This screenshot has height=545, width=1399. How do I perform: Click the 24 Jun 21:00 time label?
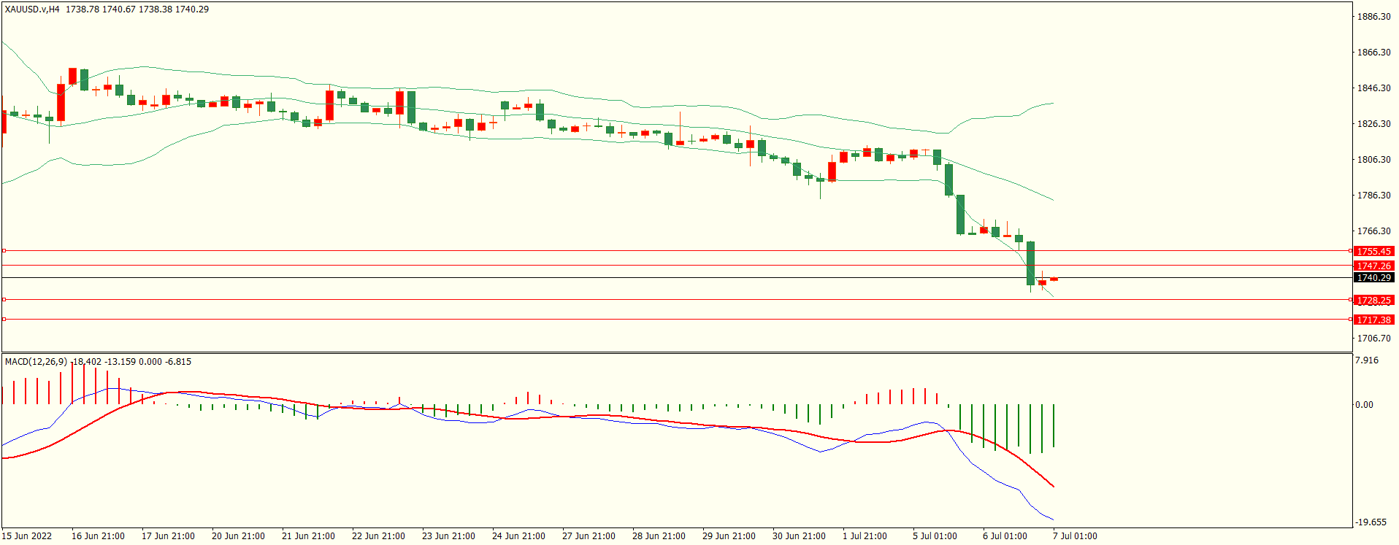pyautogui.click(x=518, y=536)
